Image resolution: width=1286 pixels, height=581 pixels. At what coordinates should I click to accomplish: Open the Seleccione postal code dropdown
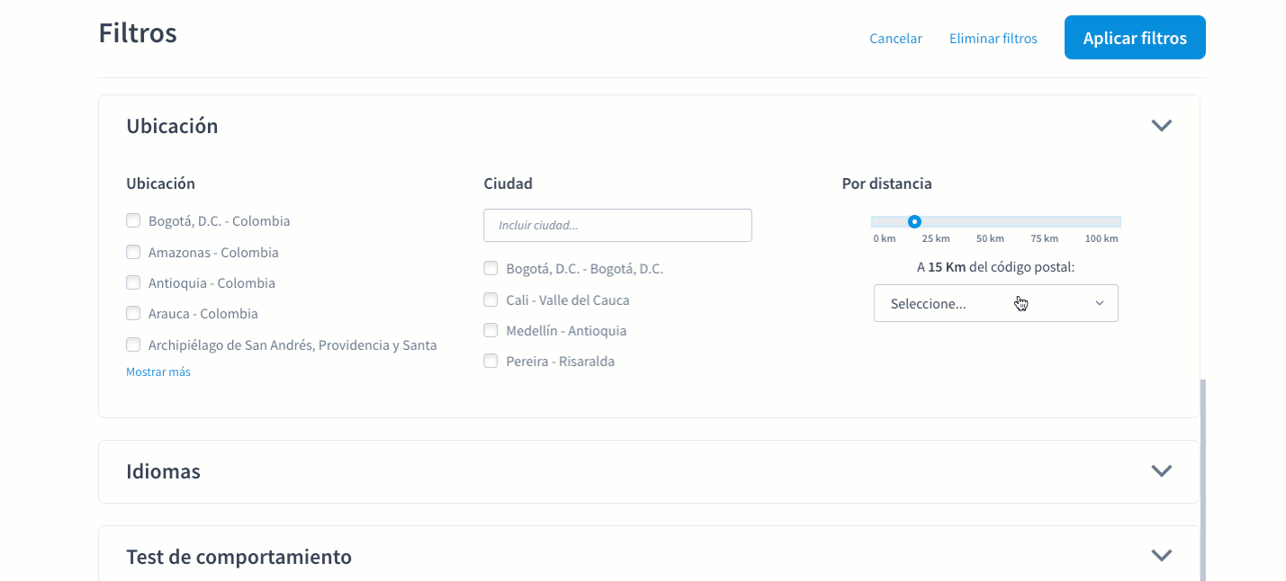(995, 303)
